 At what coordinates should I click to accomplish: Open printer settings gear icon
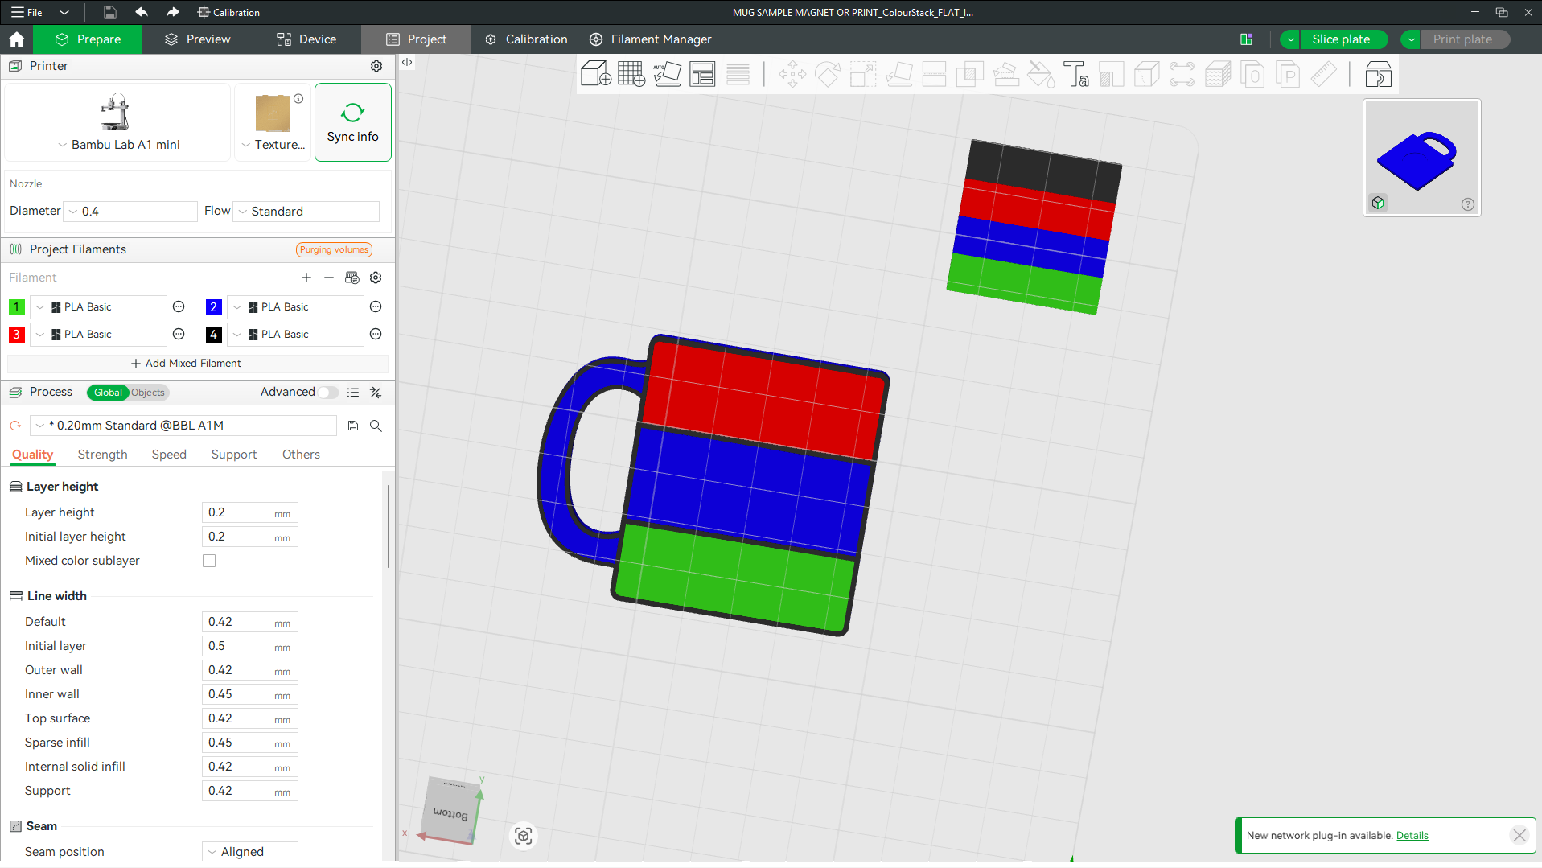pyautogui.click(x=376, y=66)
